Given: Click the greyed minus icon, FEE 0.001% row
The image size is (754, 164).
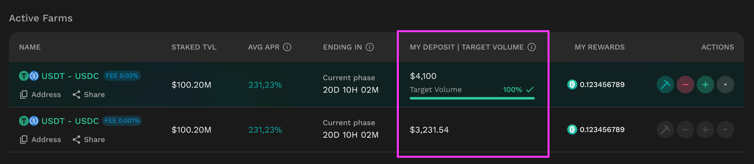Looking at the screenshot, I should 685,129.
